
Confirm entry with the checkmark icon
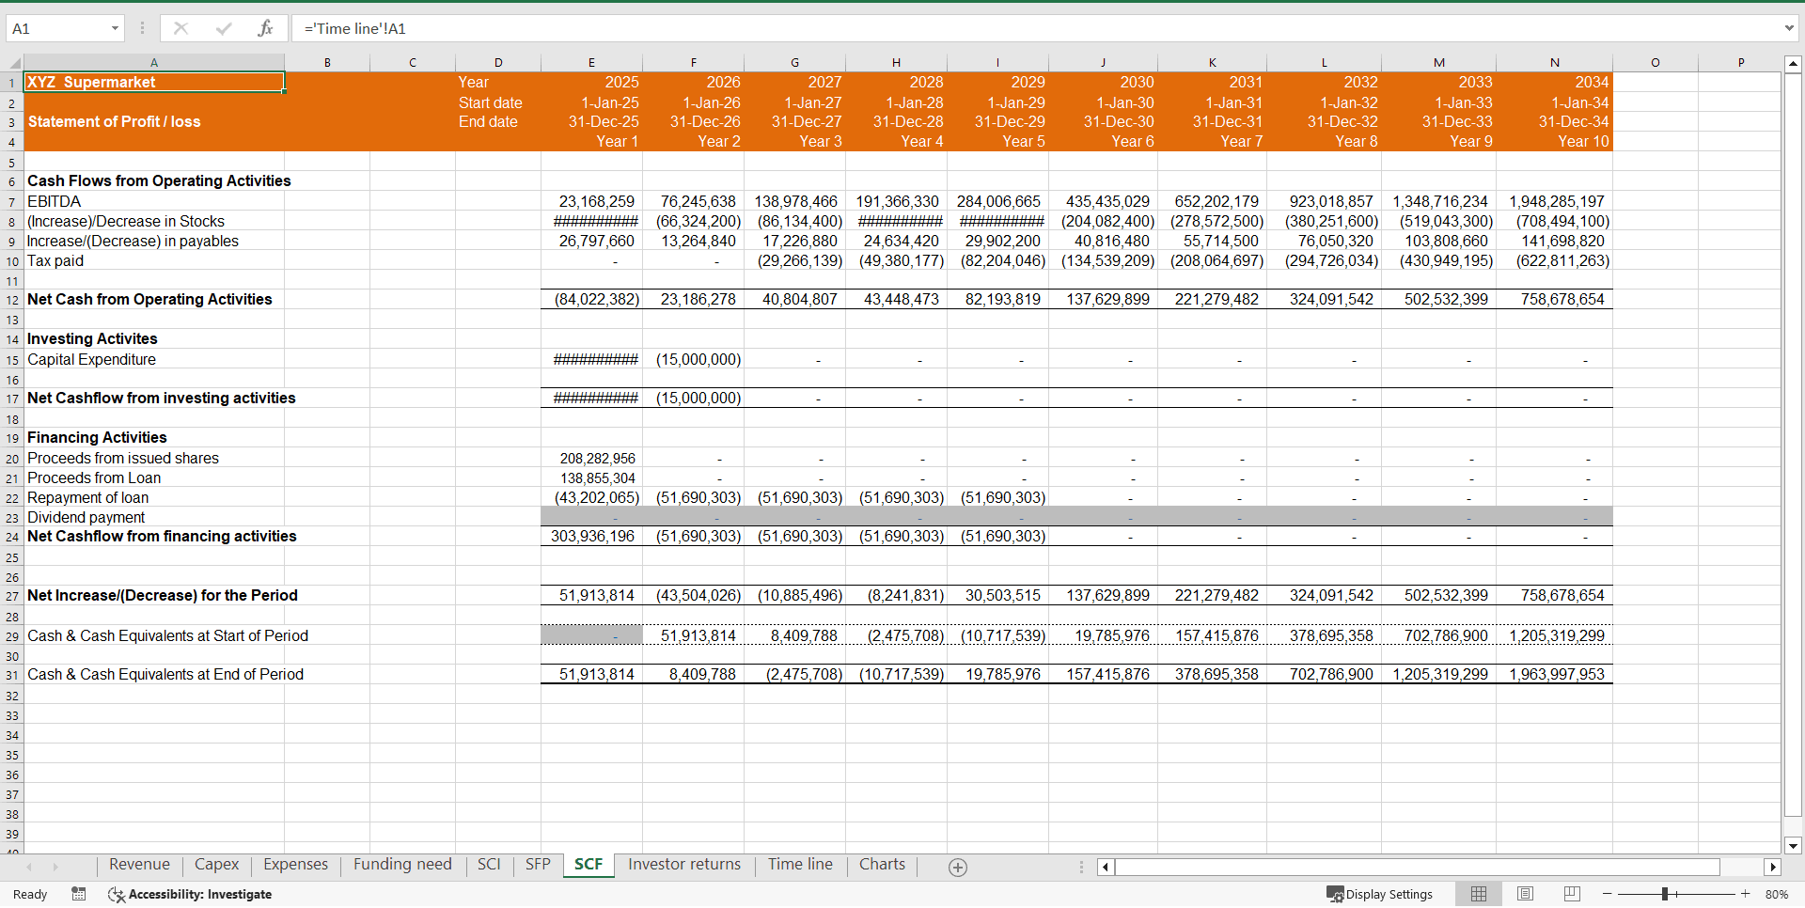[224, 28]
